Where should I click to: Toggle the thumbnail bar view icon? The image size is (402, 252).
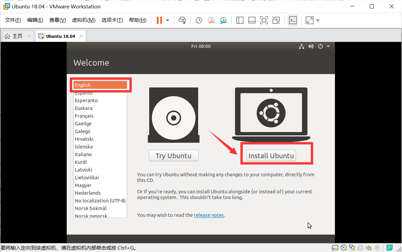click(252, 20)
